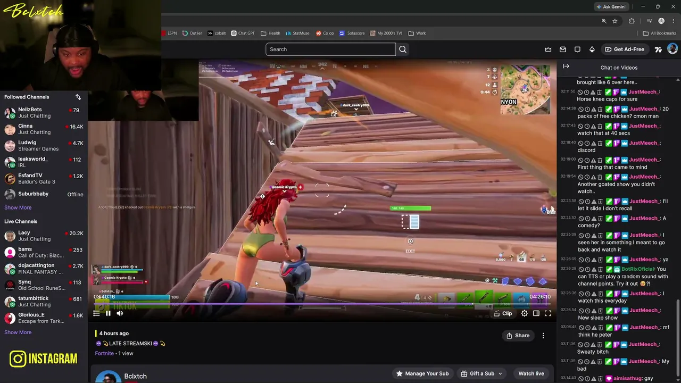Open the Chrome profile avatar
The width and height of the screenshot is (681, 383).
(x=661, y=21)
